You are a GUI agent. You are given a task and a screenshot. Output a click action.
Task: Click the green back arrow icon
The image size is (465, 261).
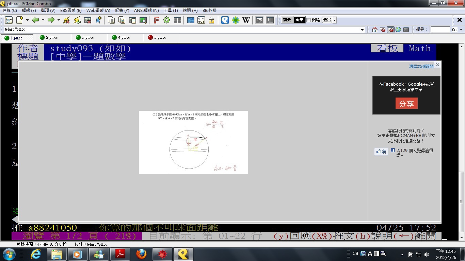click(35, 20)
